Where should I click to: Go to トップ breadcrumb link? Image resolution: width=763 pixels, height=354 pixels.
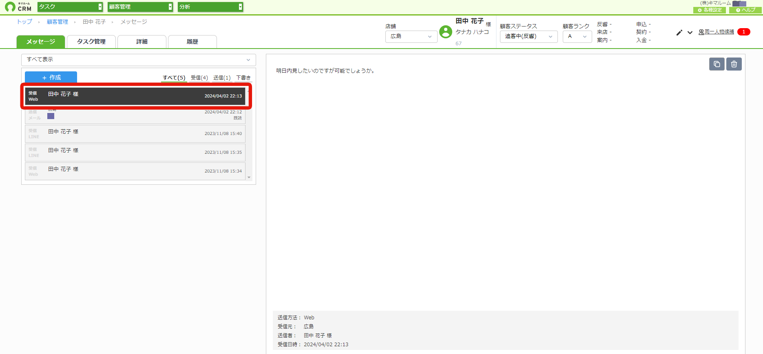[24, 22]
